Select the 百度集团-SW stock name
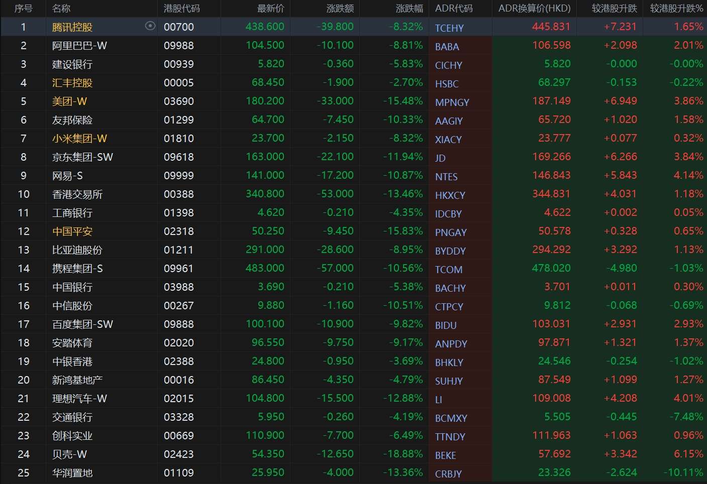The height and width of the screenshot is (484, 707). tap(82, 324)
